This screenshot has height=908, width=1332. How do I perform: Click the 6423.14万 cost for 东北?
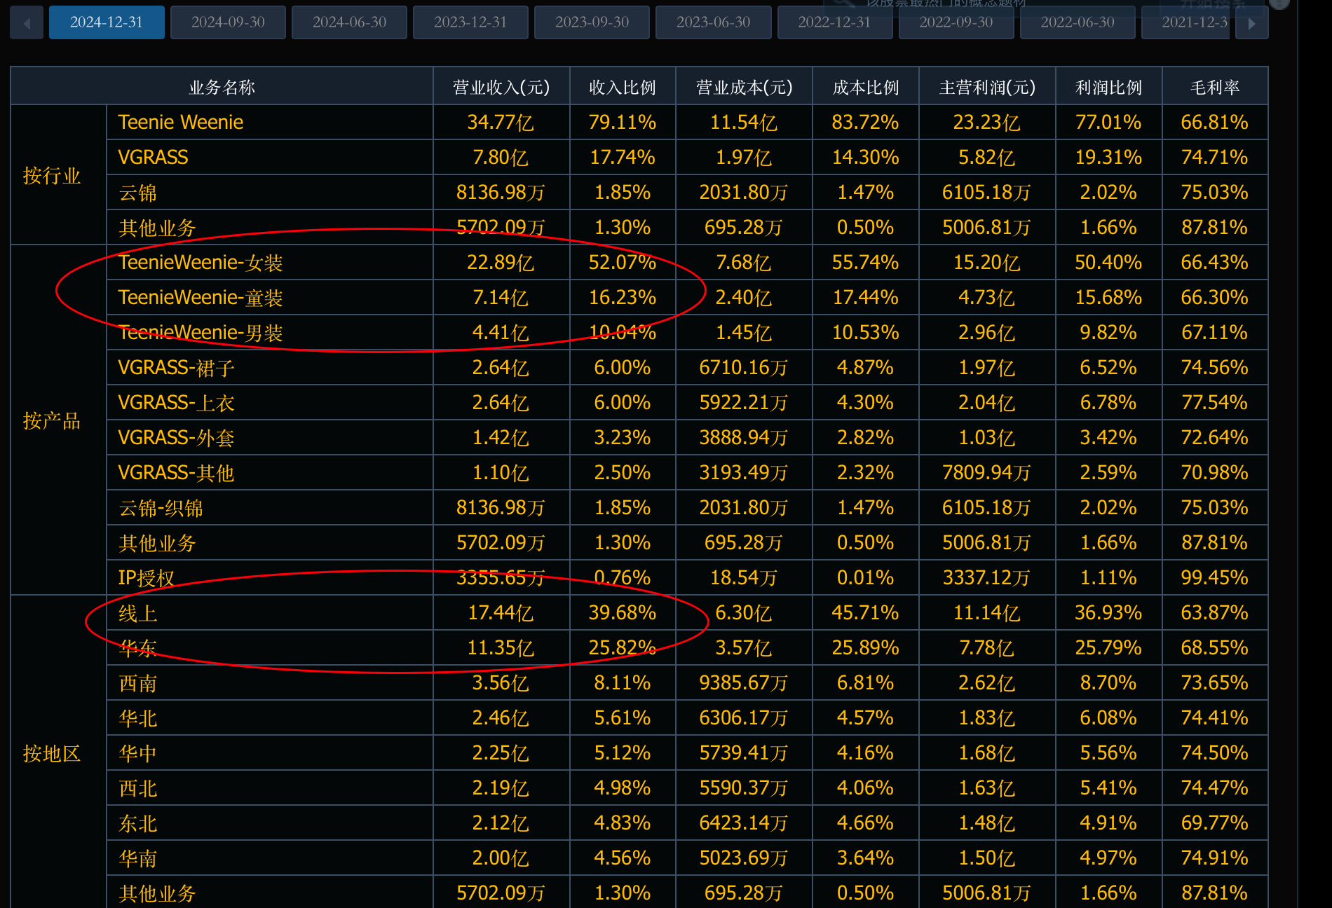click(744, 823)
